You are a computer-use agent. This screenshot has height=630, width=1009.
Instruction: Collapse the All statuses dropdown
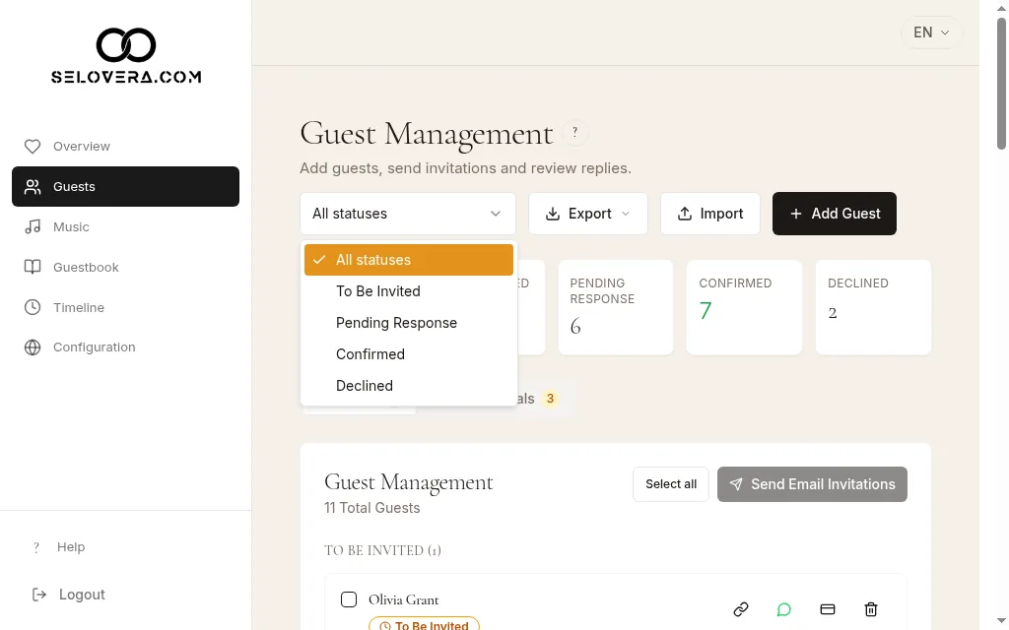407,214
